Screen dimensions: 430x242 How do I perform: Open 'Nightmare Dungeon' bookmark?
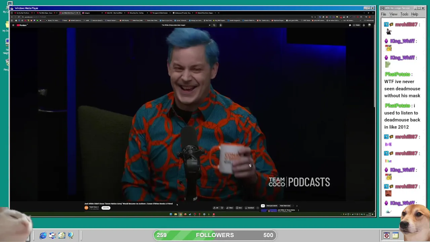tap(277, 21)
